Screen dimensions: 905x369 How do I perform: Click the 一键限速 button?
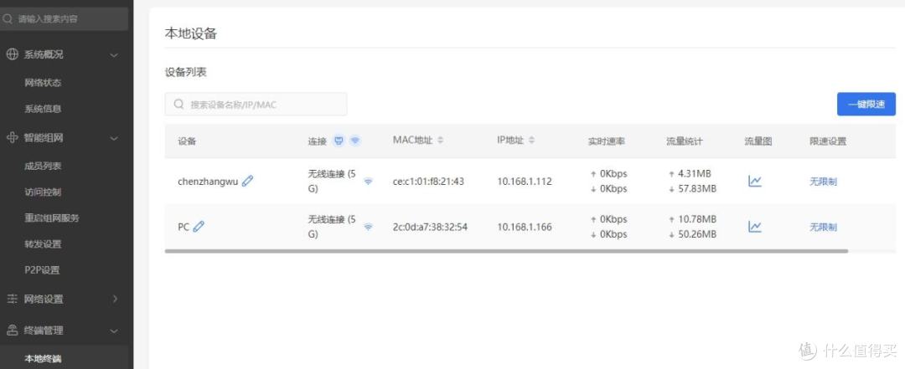click(866, 105)
